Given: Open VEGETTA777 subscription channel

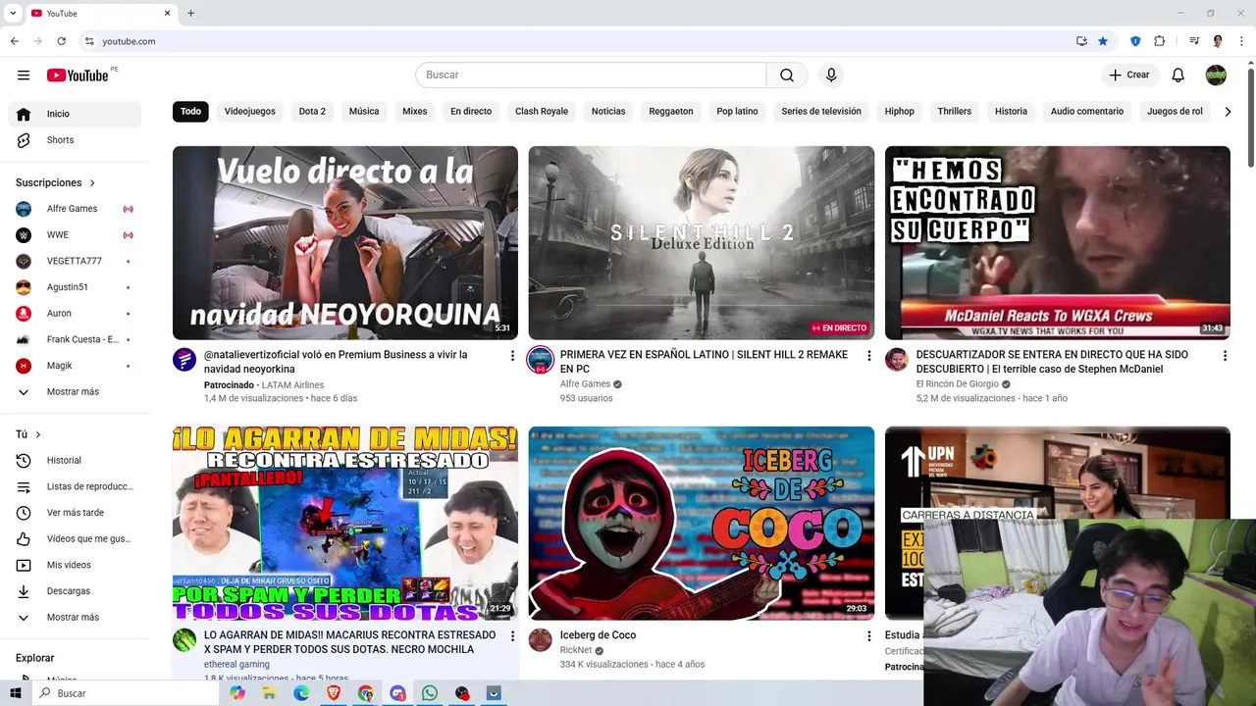Looking at the screenshot, I should pyautogui.click(x=75, y=261).
